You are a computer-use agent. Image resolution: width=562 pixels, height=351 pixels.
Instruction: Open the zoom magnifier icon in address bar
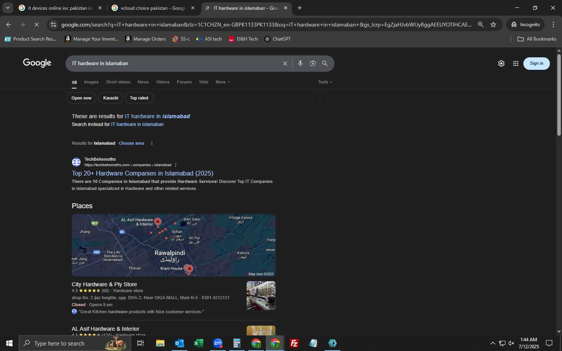point(481,25)
